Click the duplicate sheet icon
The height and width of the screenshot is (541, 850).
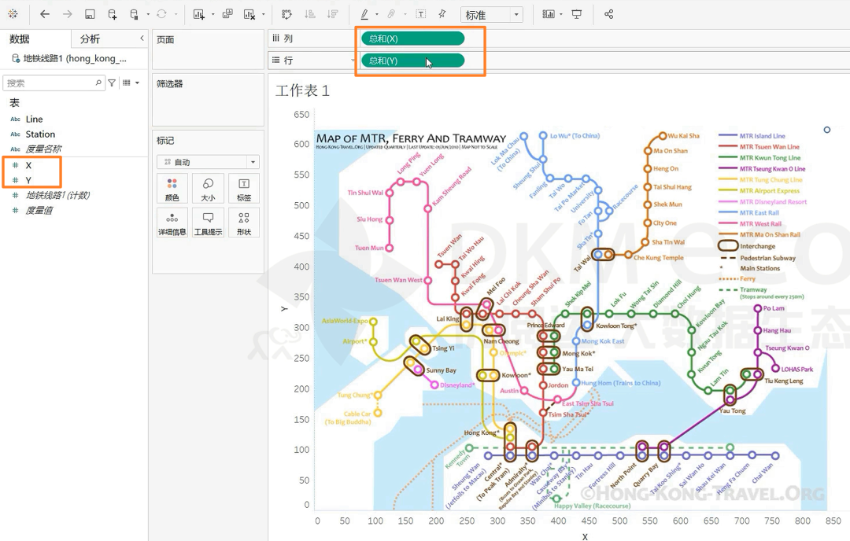227,14
